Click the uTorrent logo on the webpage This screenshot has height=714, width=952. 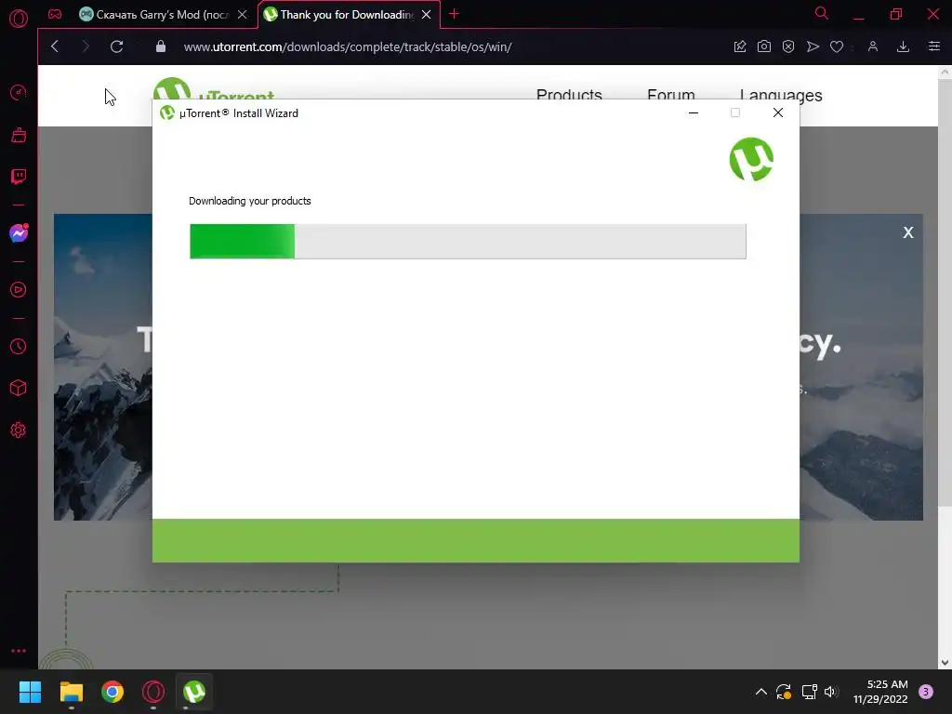point(214,88)
